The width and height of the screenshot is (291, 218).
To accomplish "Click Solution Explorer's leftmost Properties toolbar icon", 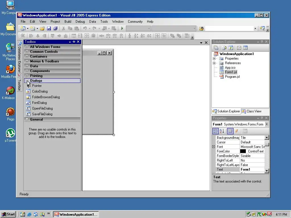I will point(216,48).
